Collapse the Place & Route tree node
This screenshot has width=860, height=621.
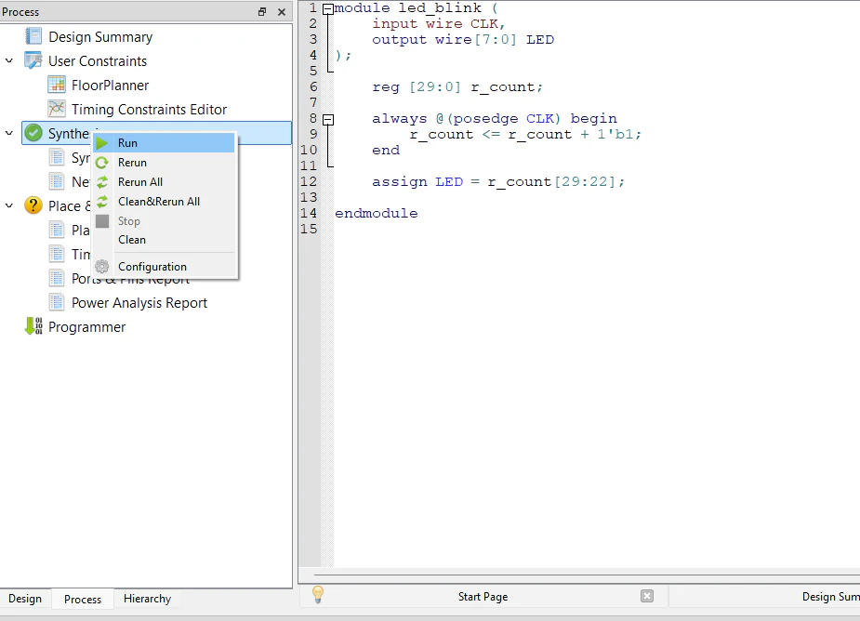pyautogui.click(x=8, y=205)
